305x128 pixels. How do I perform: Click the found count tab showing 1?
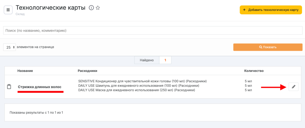pos(165,60)
